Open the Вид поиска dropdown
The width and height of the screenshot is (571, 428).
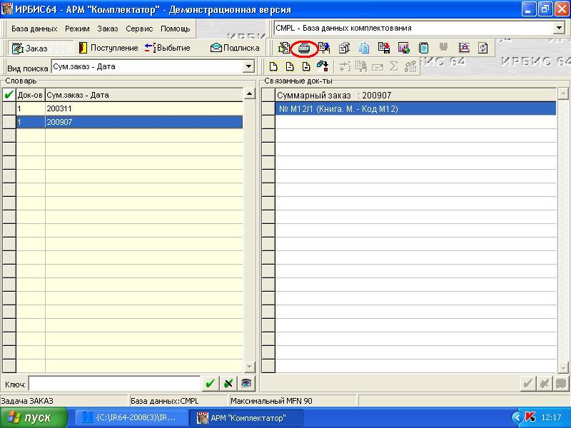tap(248, 67)
